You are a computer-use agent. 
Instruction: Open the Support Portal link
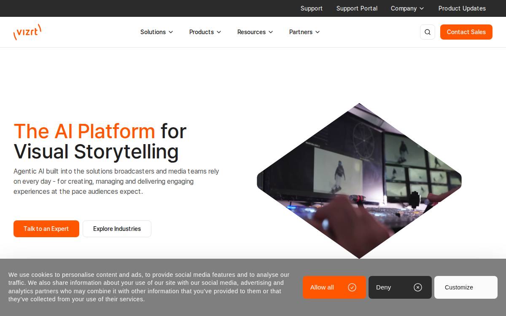click(x=357, y=8)
